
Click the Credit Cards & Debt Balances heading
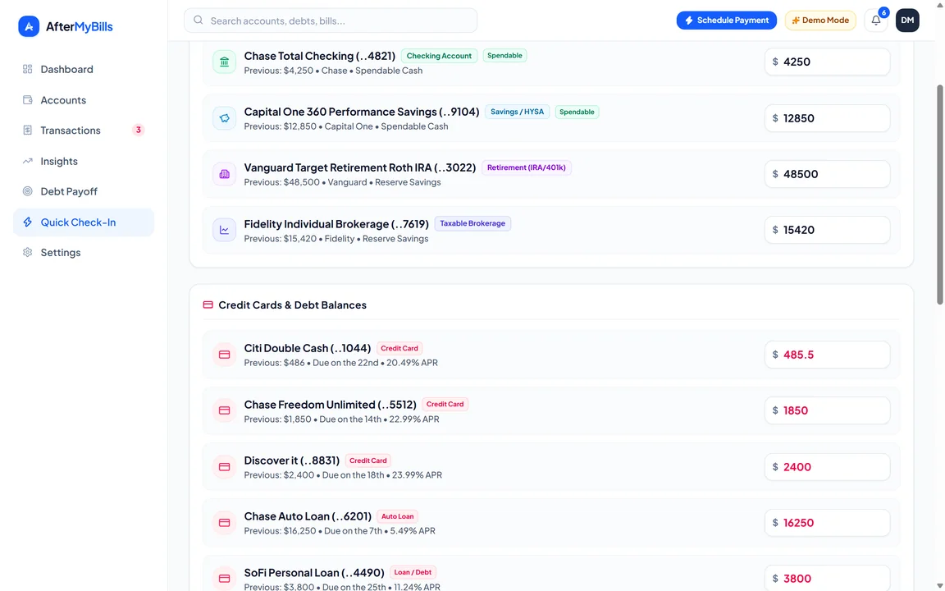coord(292,305)
